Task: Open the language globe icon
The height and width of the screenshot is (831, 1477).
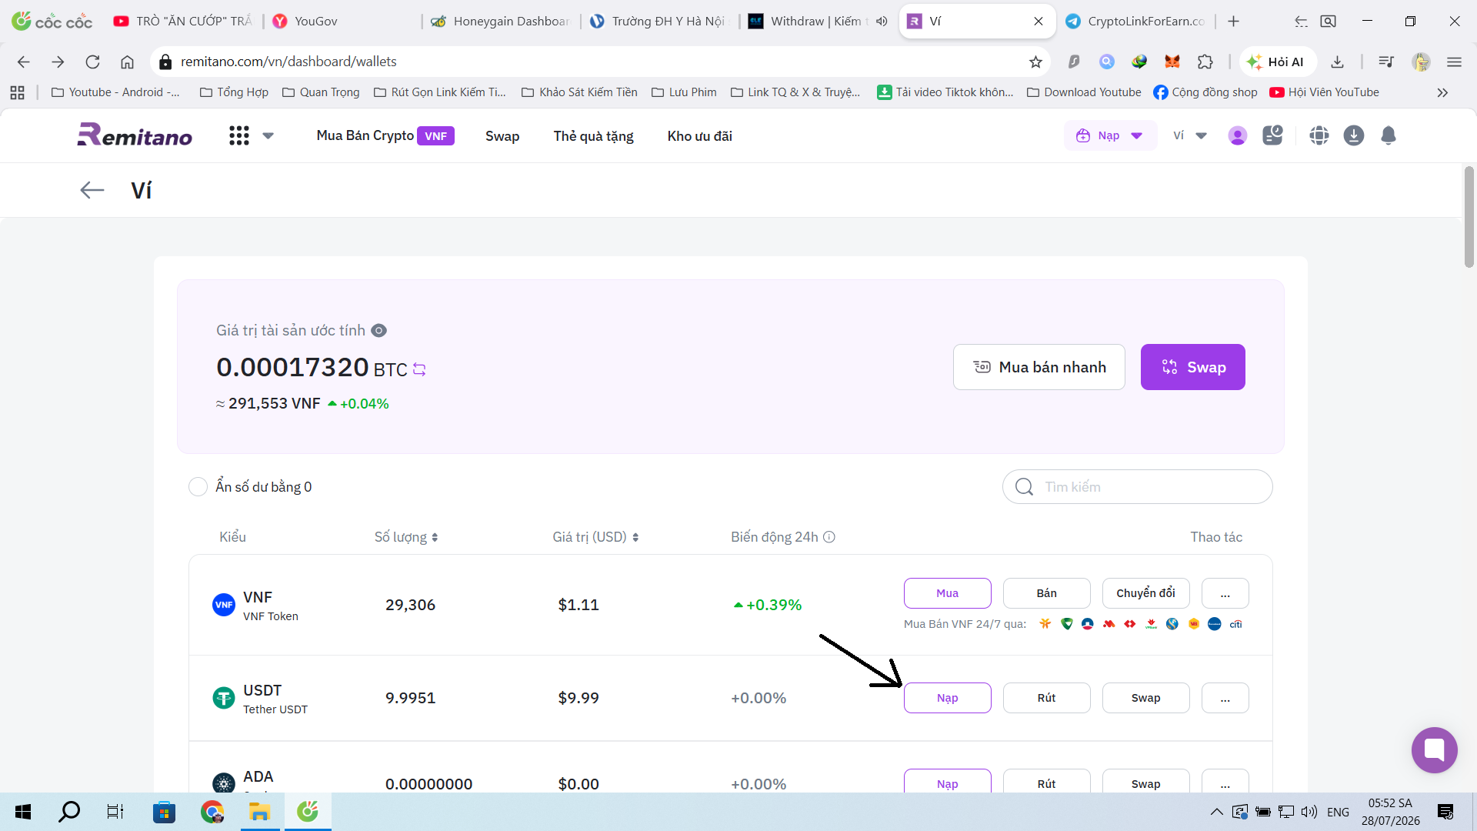Action: (1319, 135)
